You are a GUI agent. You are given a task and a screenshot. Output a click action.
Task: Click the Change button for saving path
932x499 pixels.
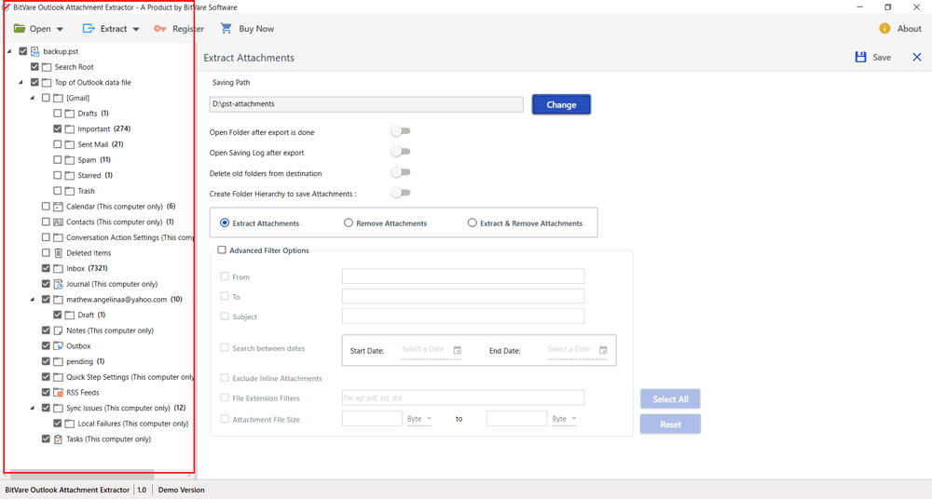561,105
